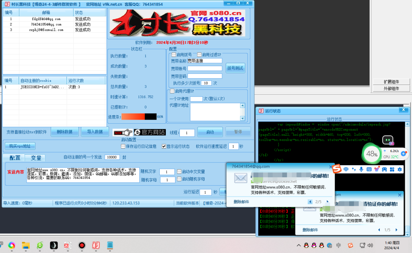The image size is (412, 253).
Task: Open the soft keyboard icon in Sogou toolbar
Action: coord(369,169)
